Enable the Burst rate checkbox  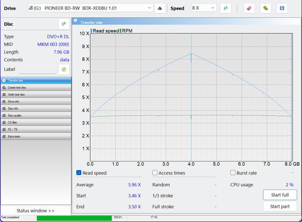[233, 173]
